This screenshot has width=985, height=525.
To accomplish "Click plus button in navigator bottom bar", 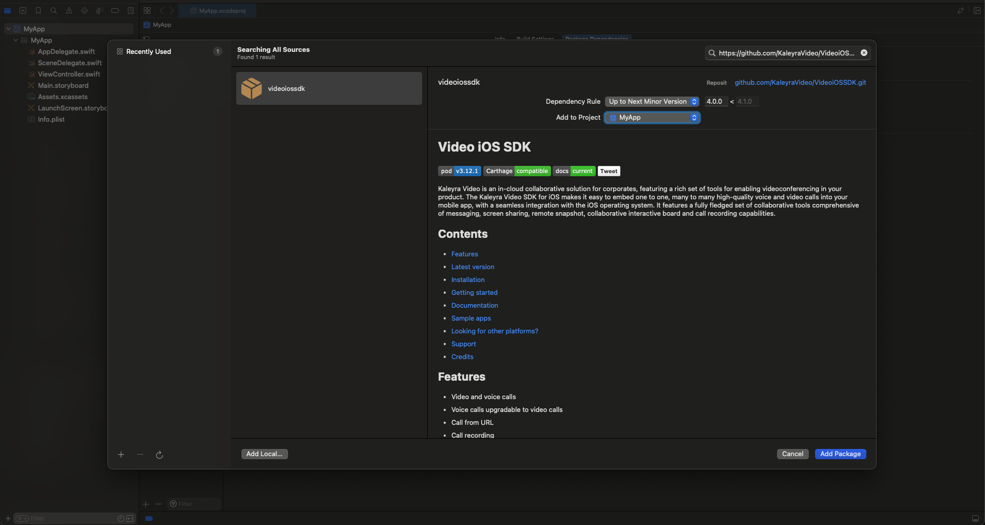I will (8, 518).
